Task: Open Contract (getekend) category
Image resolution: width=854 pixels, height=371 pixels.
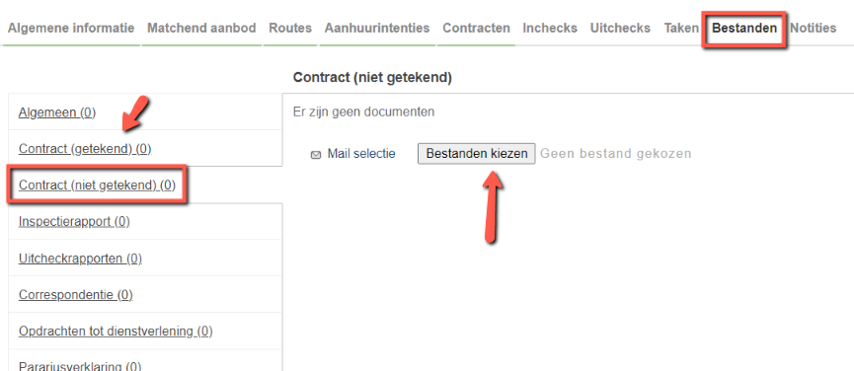Action: (85, 149)
